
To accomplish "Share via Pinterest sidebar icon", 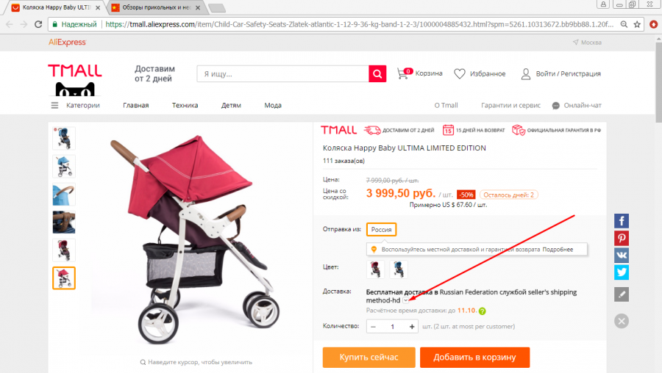I will click(621, 238).
